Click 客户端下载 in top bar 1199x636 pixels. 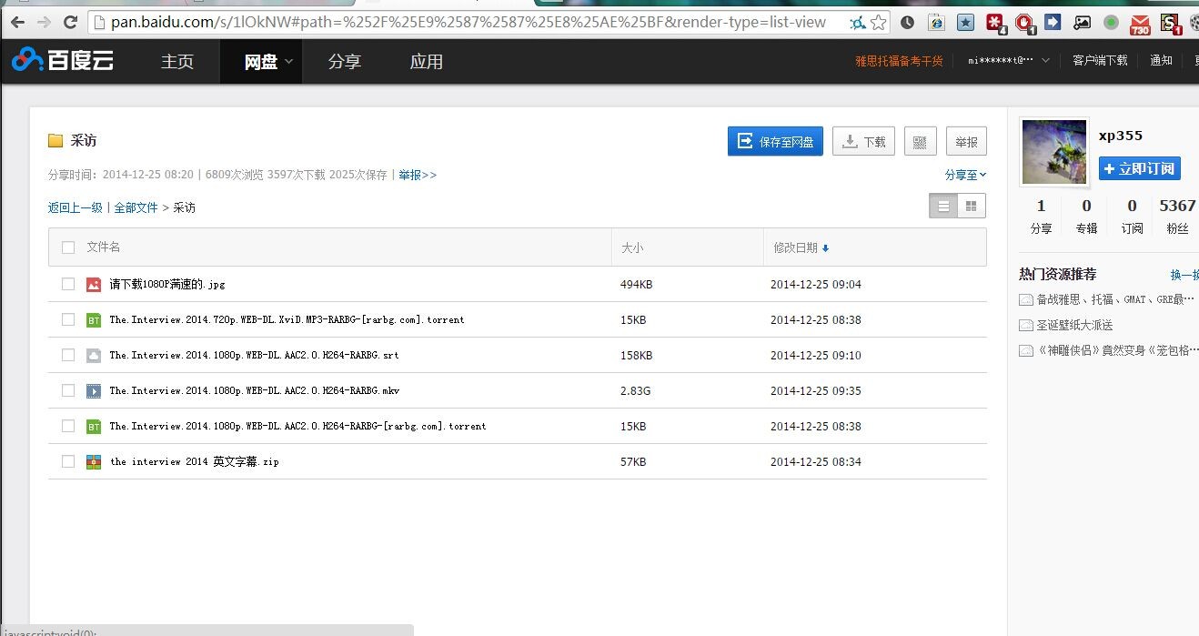click(x=1100, y=60)
